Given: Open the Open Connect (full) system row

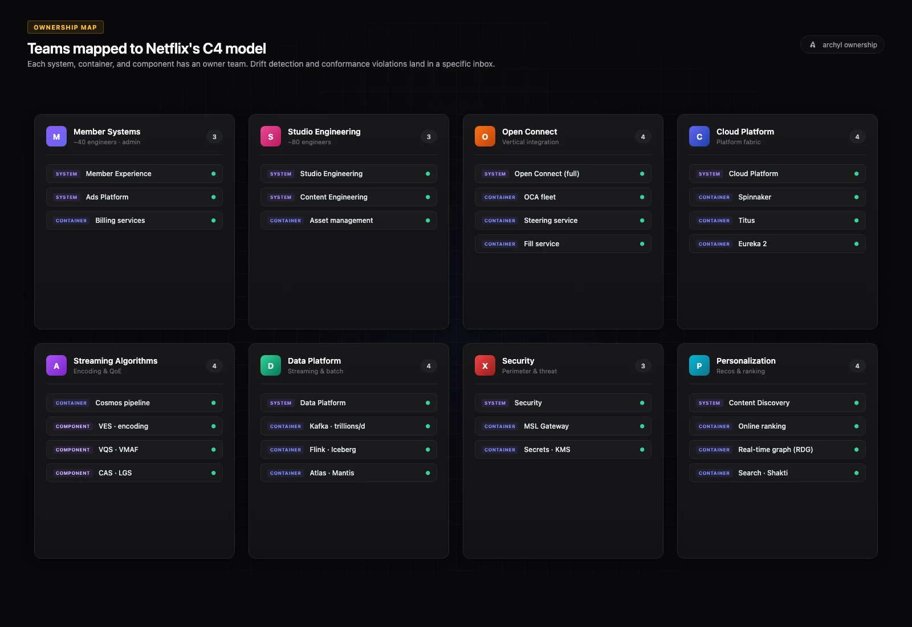Looking at the screenshot, I should 563,174.
